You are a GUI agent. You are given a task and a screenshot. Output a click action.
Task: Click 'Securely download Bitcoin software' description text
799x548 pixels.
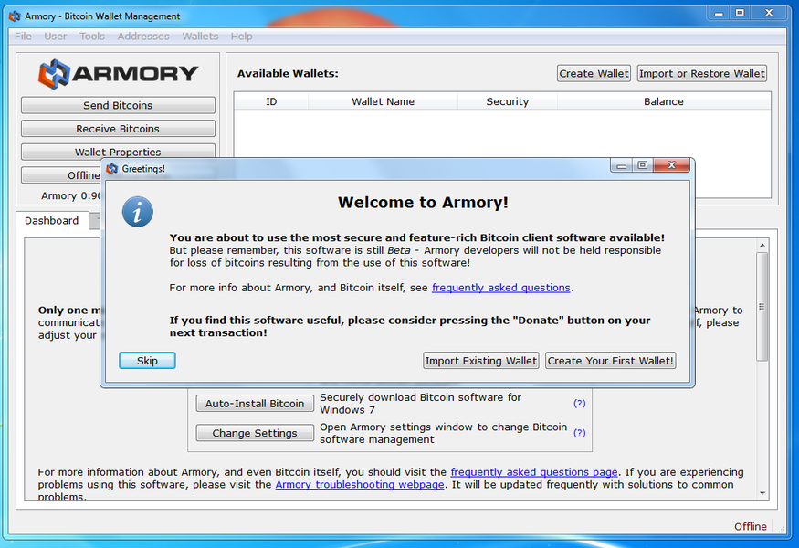coord(420,403)
